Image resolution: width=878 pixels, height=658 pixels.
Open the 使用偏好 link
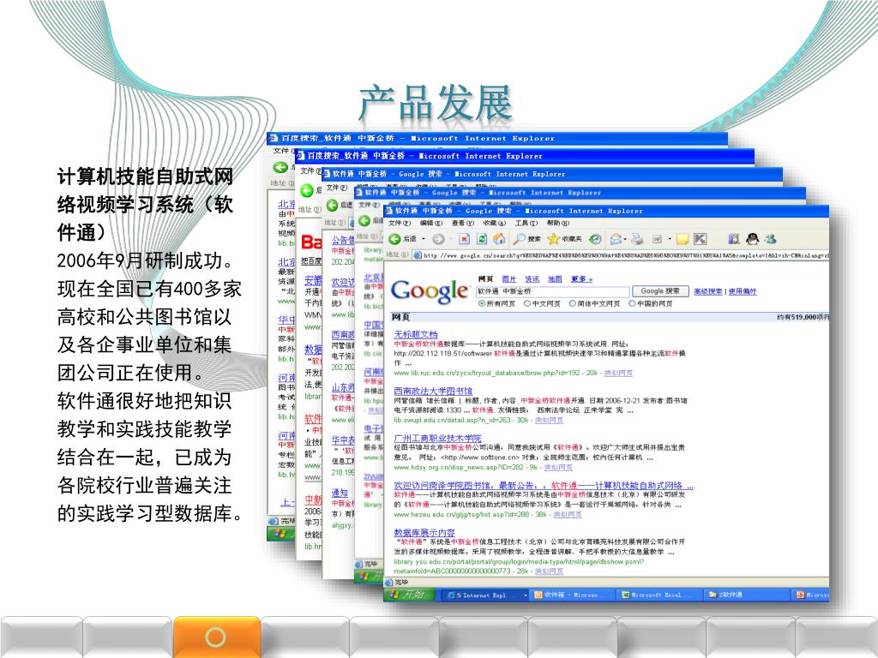(743, 291)
